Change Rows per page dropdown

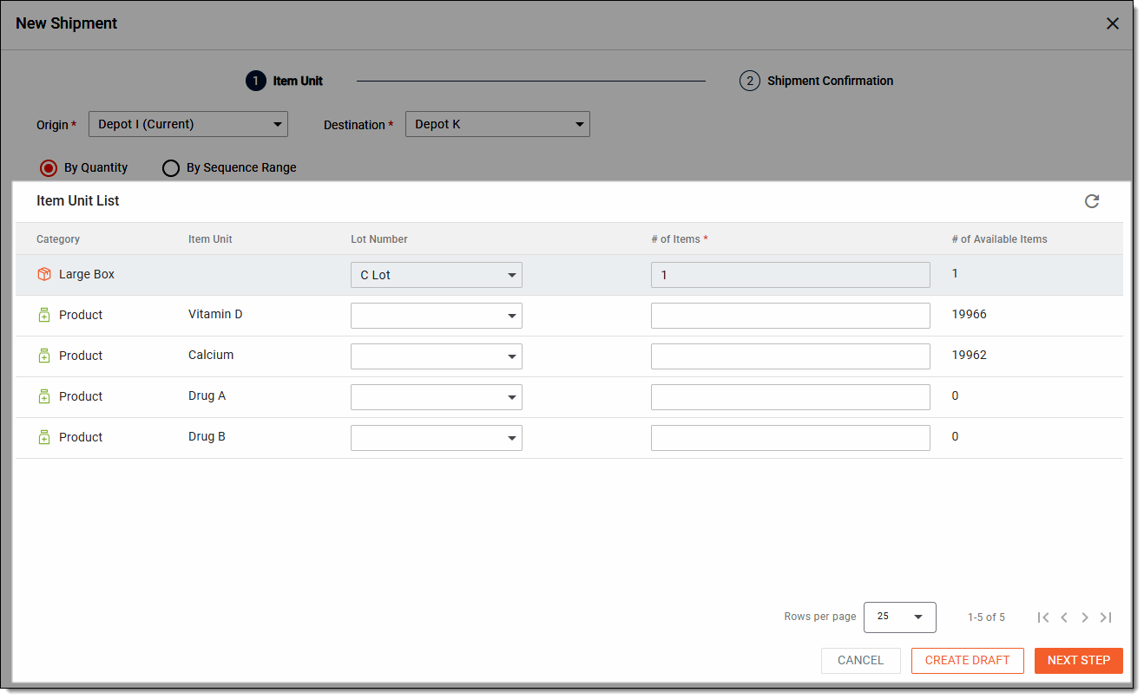point(900,617)
